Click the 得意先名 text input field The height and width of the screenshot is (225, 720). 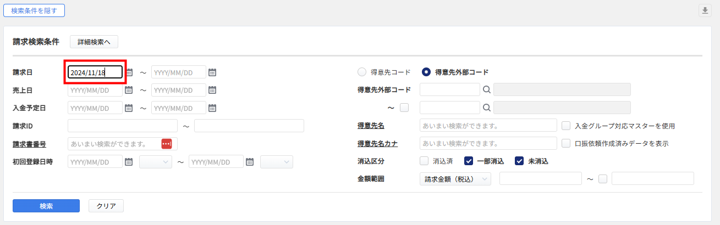(488, 126)
